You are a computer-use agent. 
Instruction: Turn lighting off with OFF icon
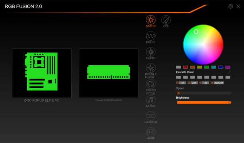click(x=166, y=21)
